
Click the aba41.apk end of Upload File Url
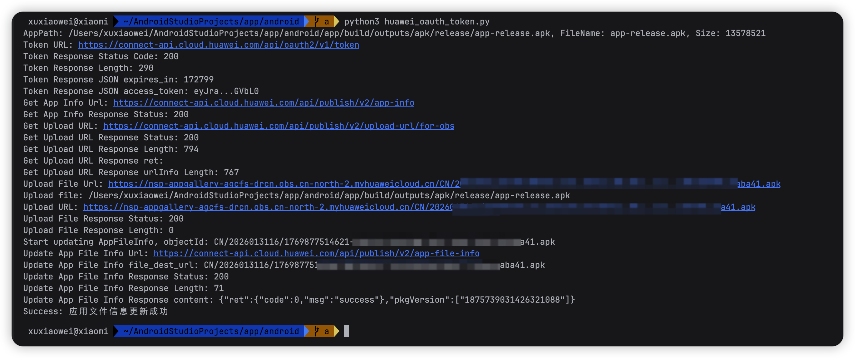758,184
